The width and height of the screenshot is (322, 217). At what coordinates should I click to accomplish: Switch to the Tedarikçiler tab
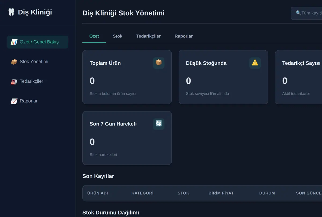click(148, 36)
